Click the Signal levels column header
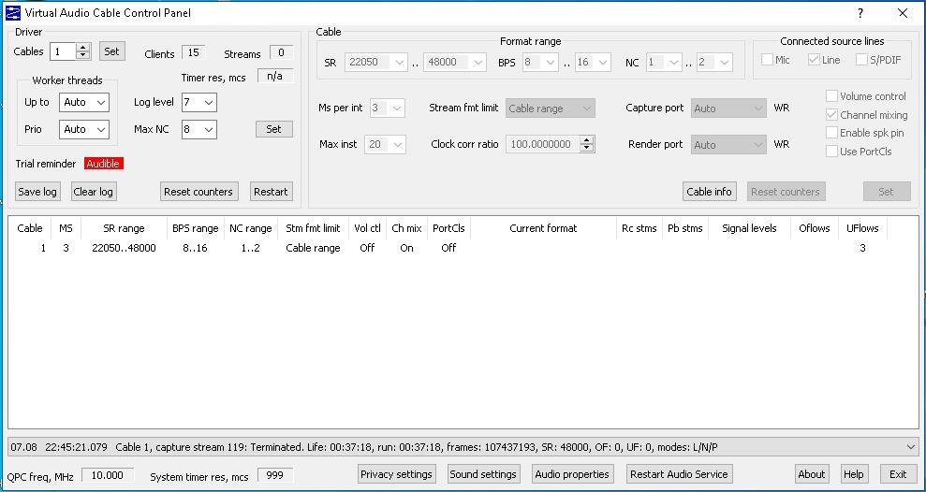 749,228
